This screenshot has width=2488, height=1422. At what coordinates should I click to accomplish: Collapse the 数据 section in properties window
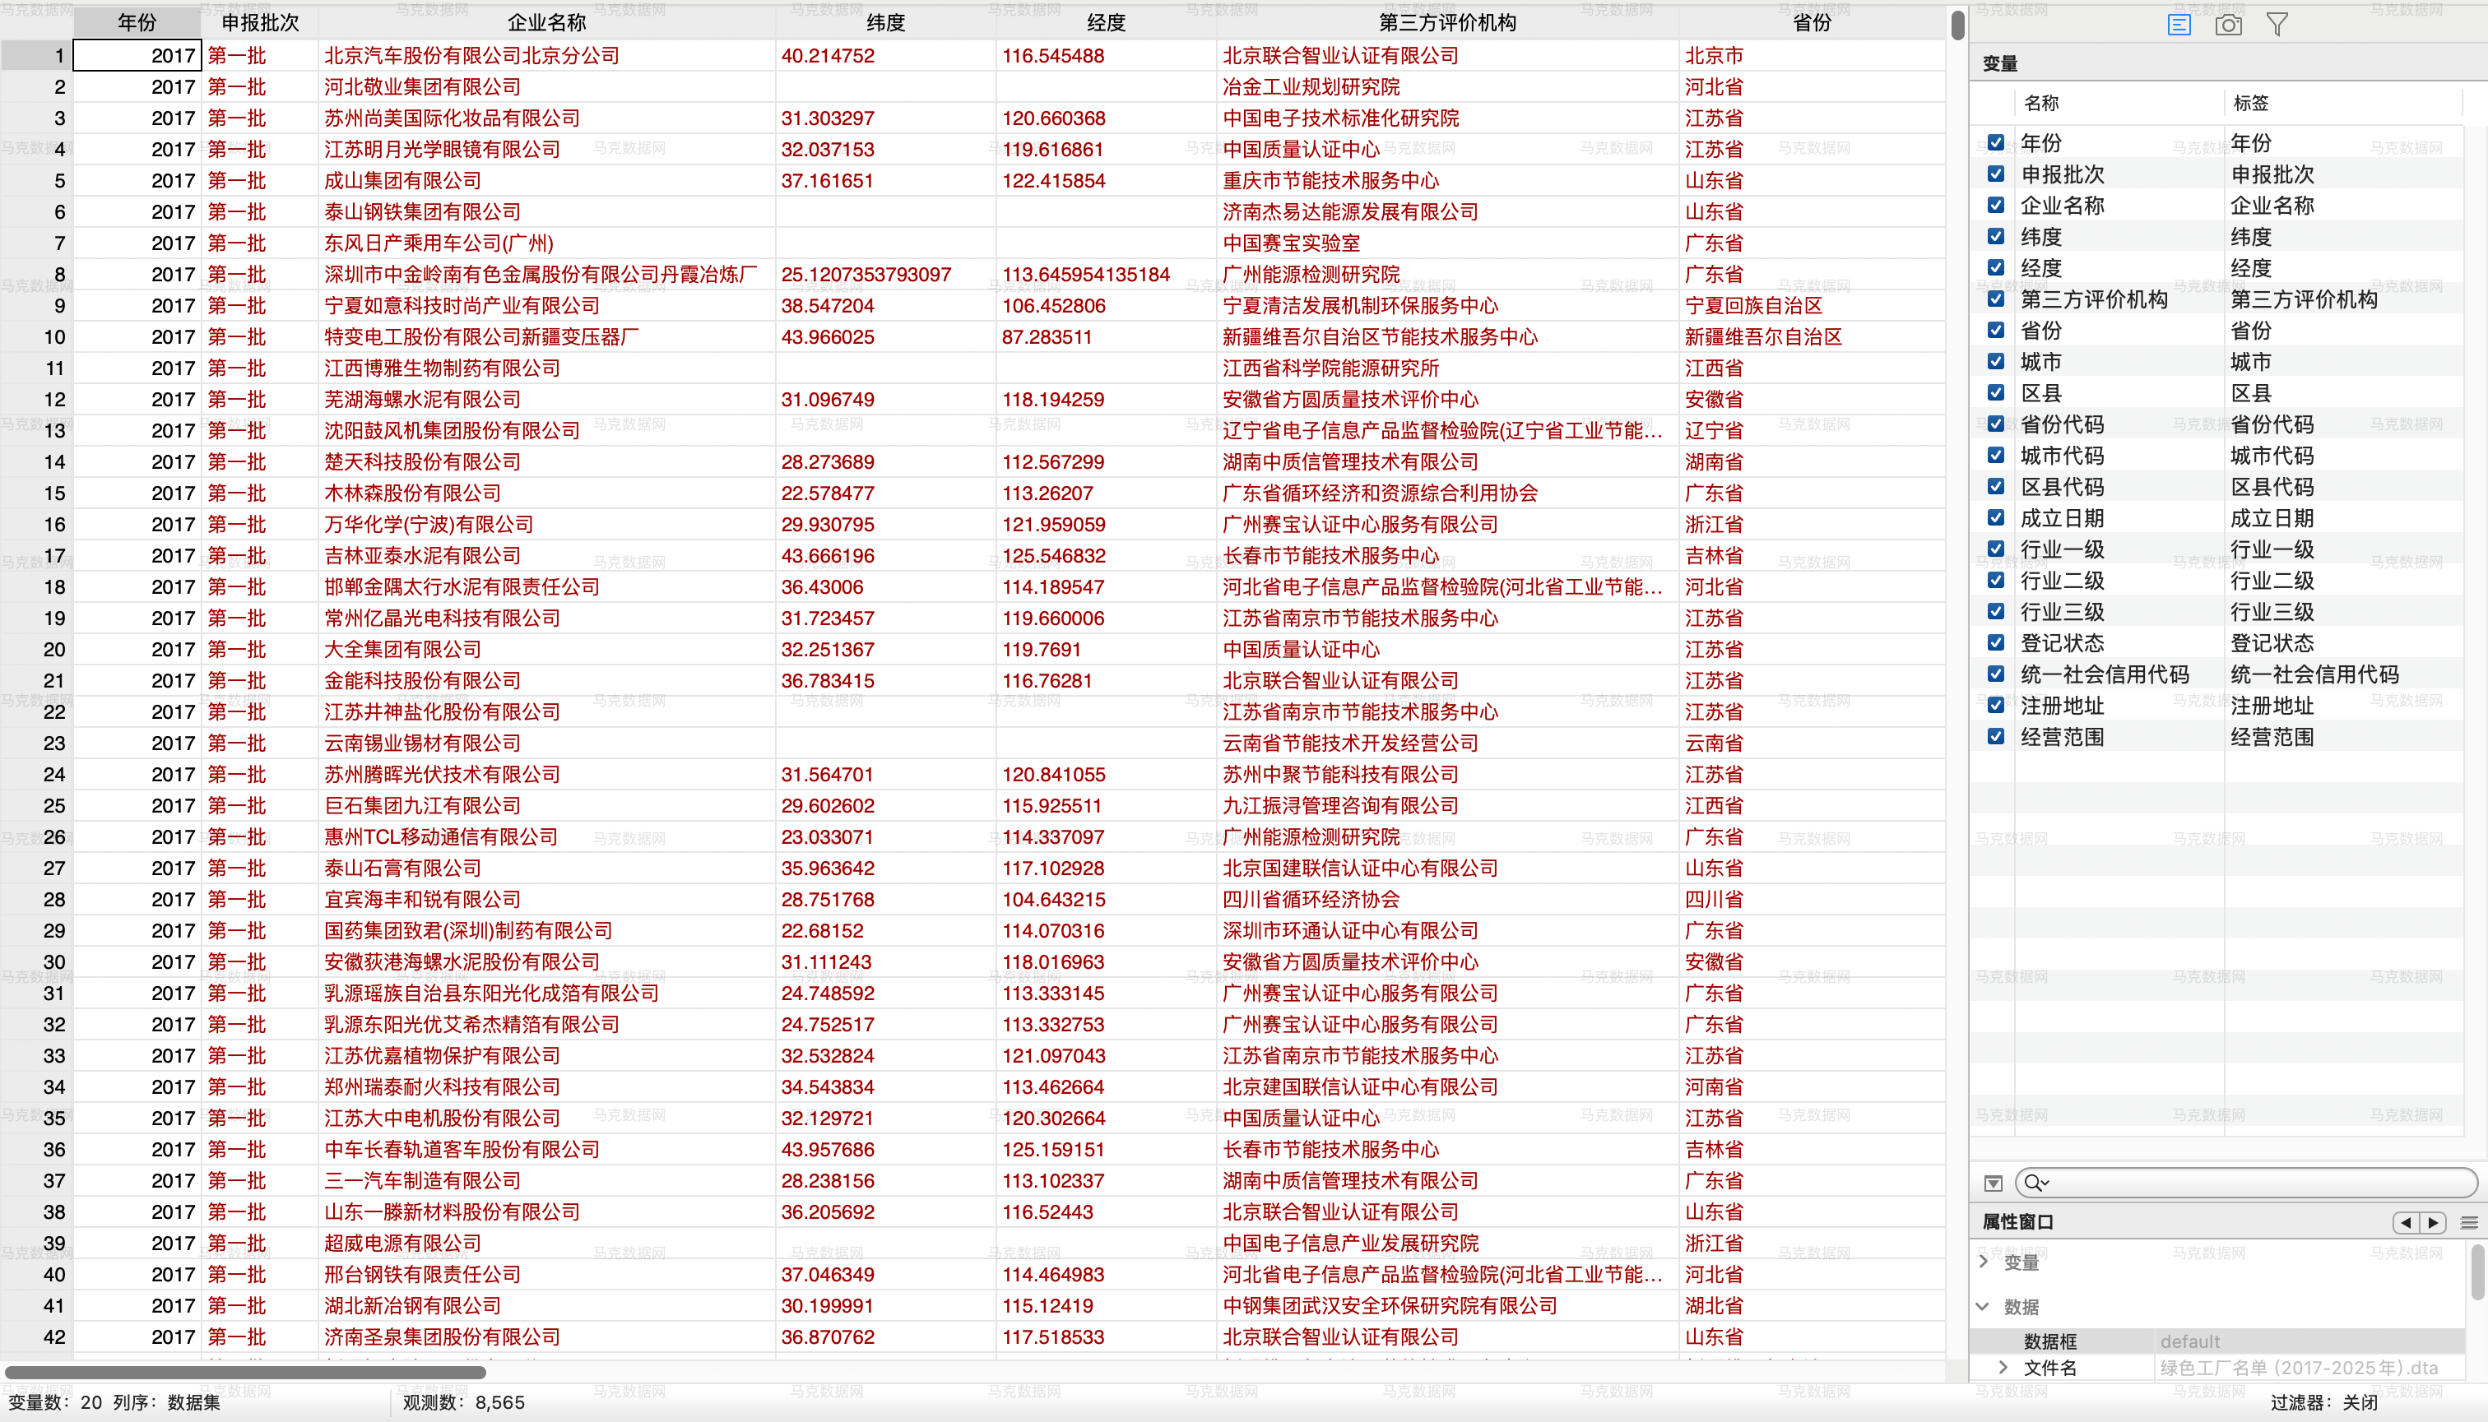coord(1983,1307)
